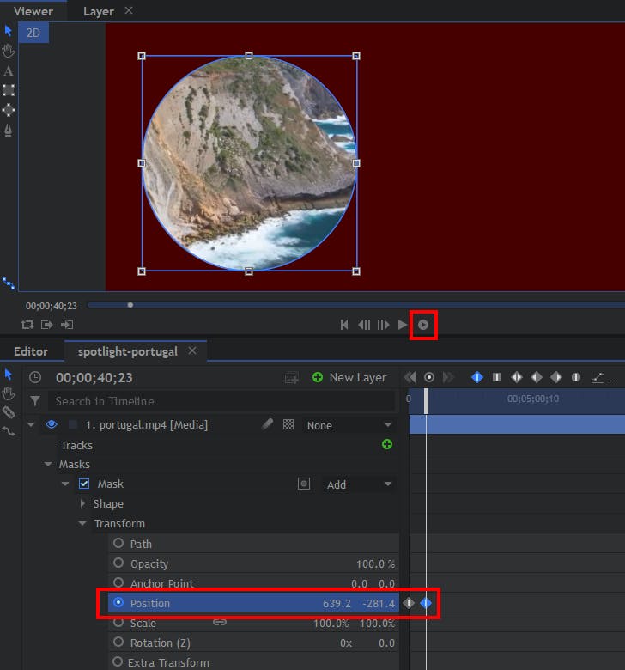Image resolution: width=625 pixels, height=670 pixels.
Task: Expand the Shape section of the mask
Action: (x=83, y=504)
